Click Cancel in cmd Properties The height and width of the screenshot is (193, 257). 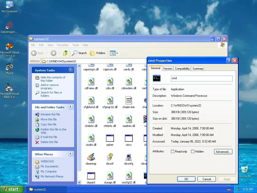click(x=207, y=179)
